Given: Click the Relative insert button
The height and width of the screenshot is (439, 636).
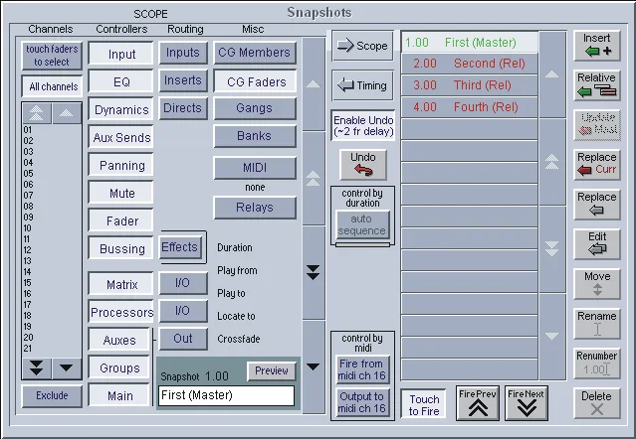Looking at the screenshot, I should coord(597,85).
